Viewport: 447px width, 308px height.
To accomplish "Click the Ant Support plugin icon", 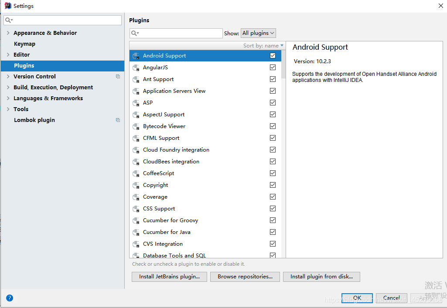I will point(136,79).
